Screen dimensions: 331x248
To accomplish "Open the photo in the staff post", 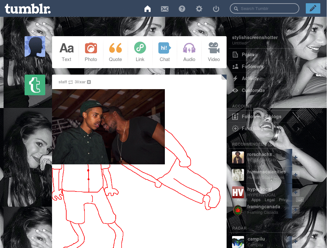I will pos(108,127).
